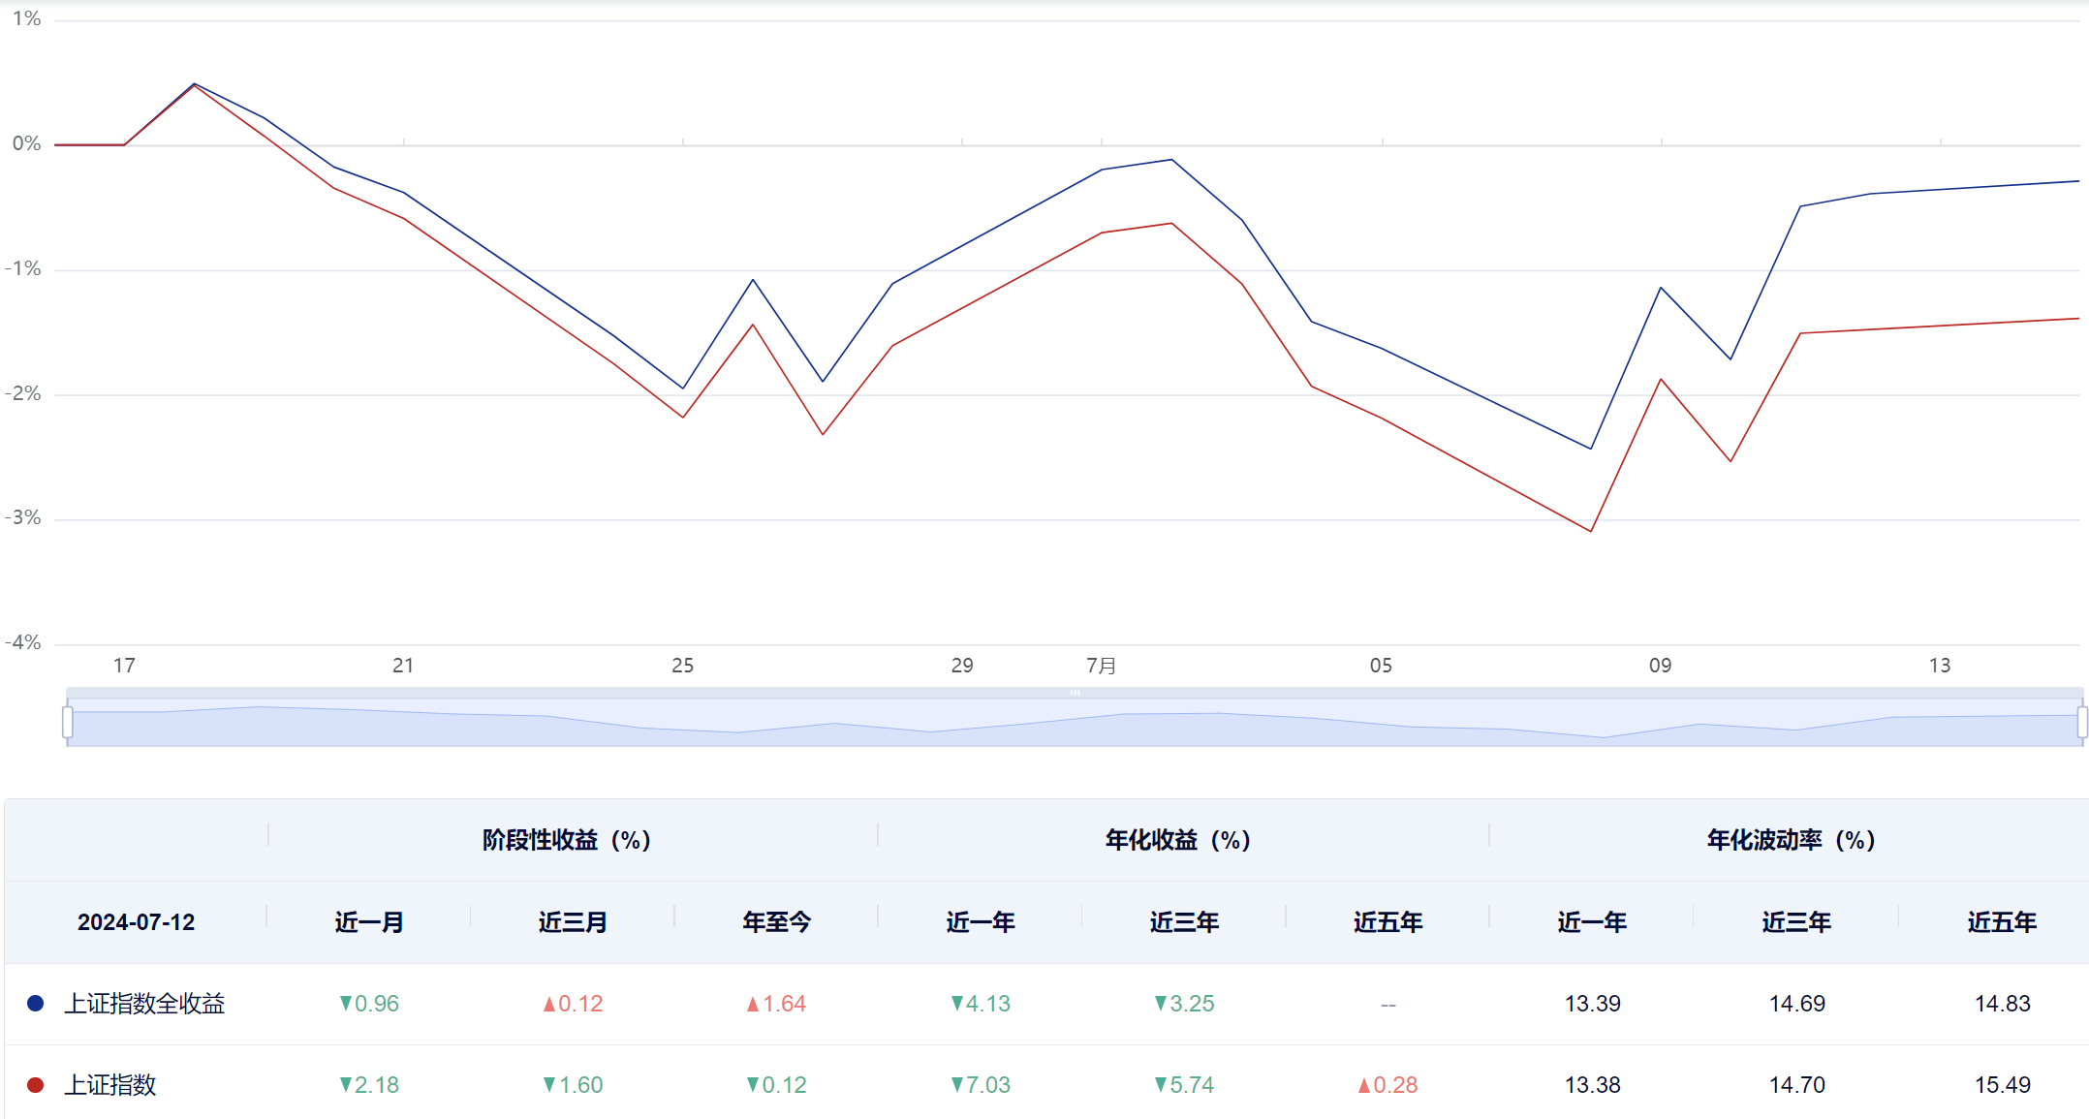Click the 13.39 volatility value
This screenshot has width=2089, height=1119.
(x=1593, y=1004)
